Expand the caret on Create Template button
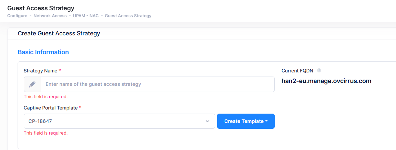The height and width of the screenshot is (150, 396). pos(267,121)
